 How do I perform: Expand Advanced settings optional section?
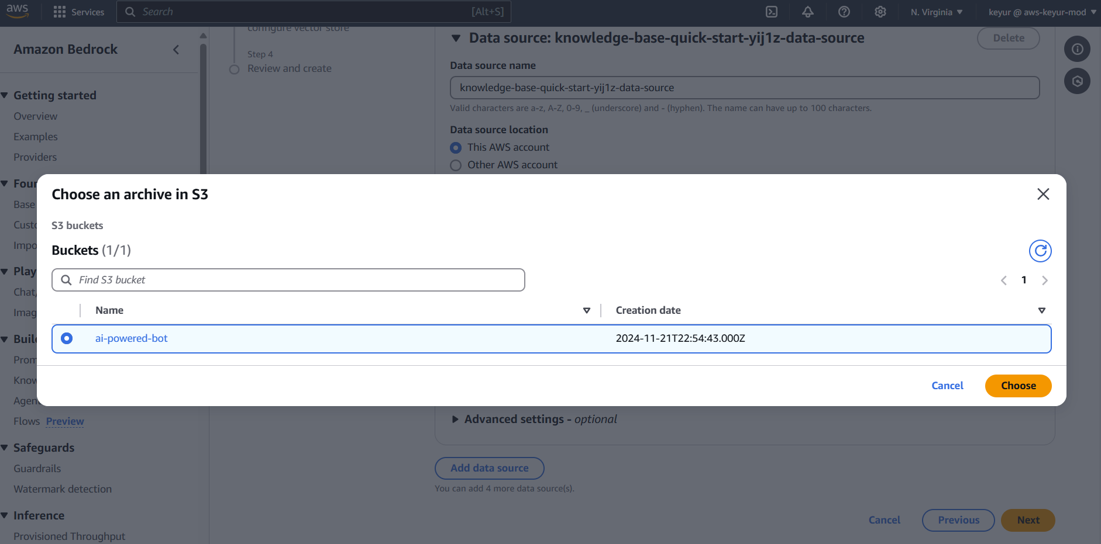tap(455, 420)
